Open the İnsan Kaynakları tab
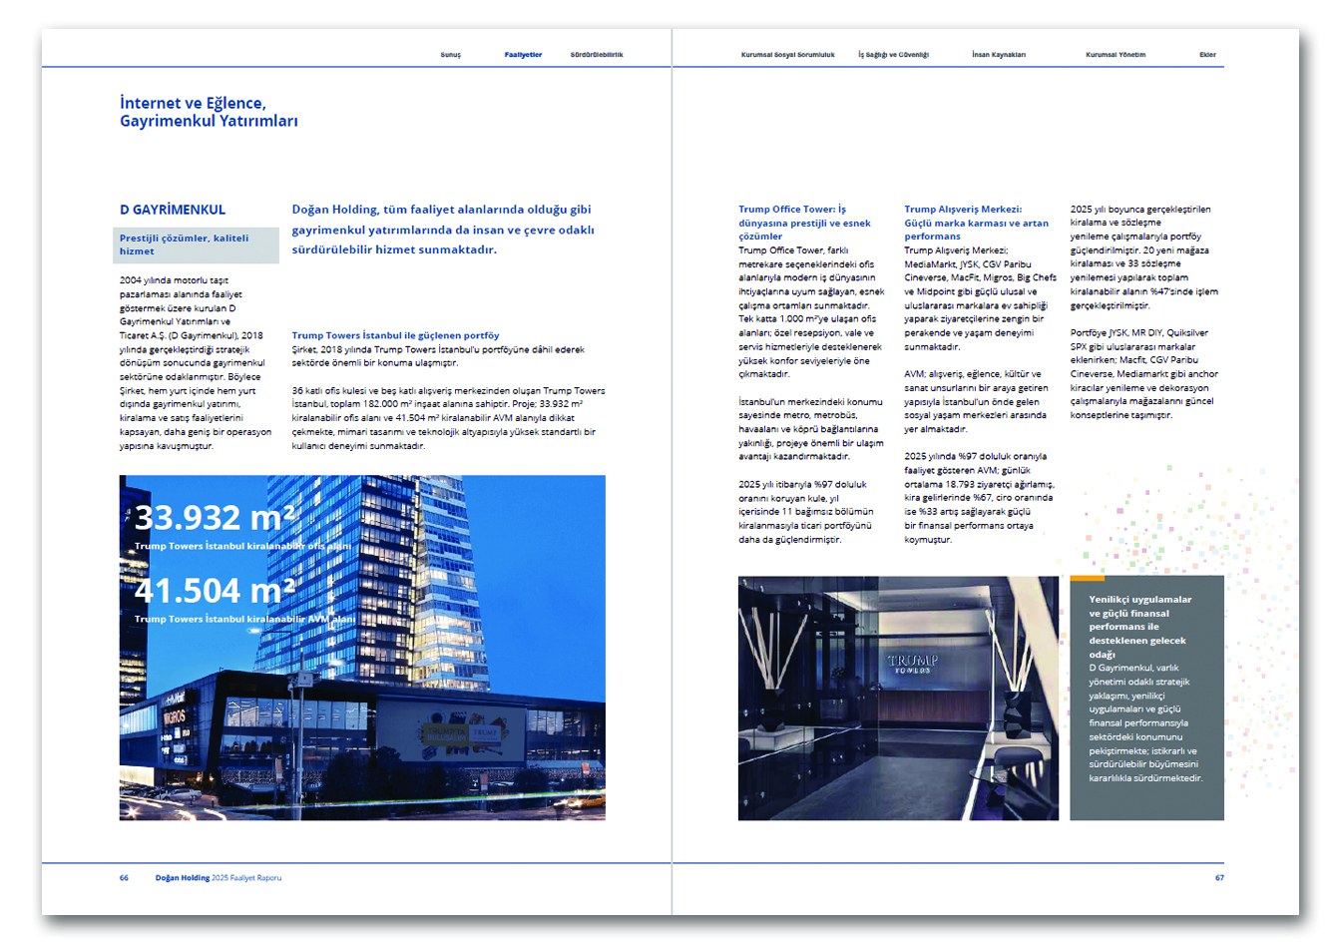The image size is (1341, 943). click(x=999, y=55)
